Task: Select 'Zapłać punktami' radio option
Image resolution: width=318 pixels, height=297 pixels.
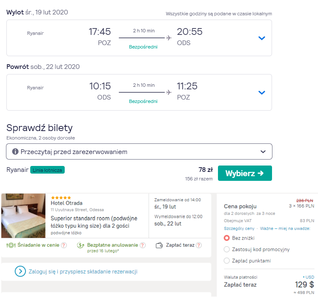Action: point(227,261)
